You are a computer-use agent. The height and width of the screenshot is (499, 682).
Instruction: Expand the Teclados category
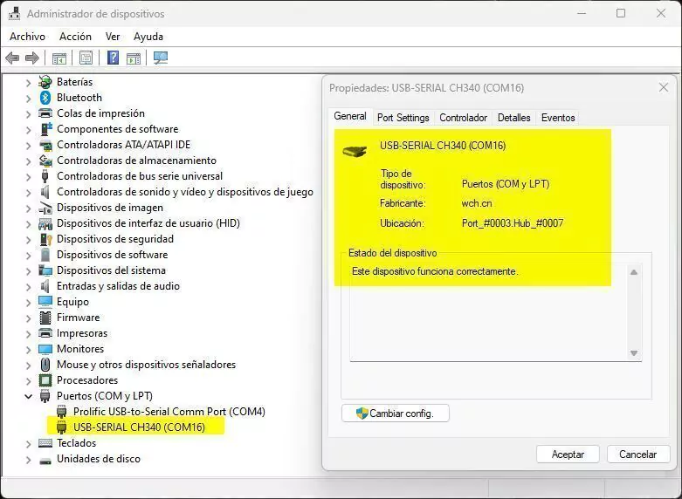28,443
